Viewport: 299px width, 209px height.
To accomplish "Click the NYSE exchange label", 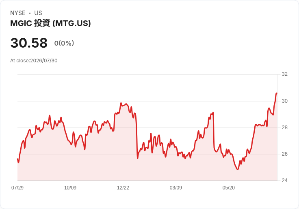I will pyautogui.click(x=18, y=13).
